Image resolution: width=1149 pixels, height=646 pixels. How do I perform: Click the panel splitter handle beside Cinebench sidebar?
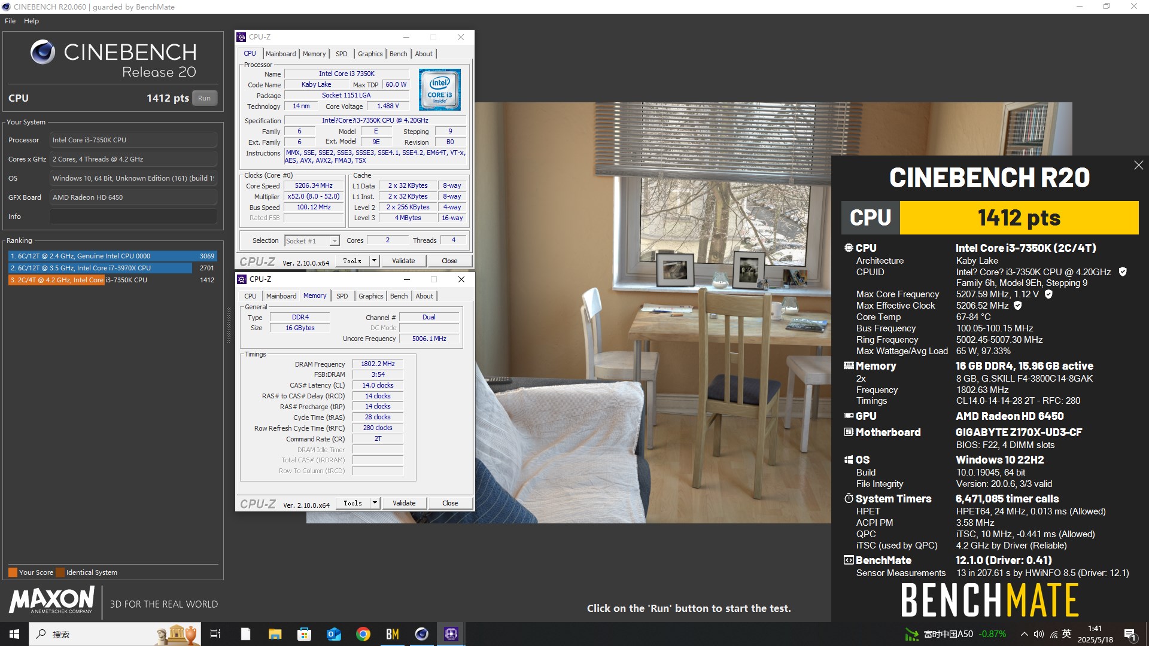pyautogui.click(x=229, y=325)
